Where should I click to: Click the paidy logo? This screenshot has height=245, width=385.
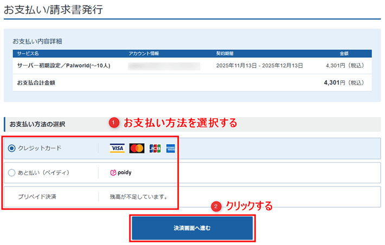click(121, 172)
